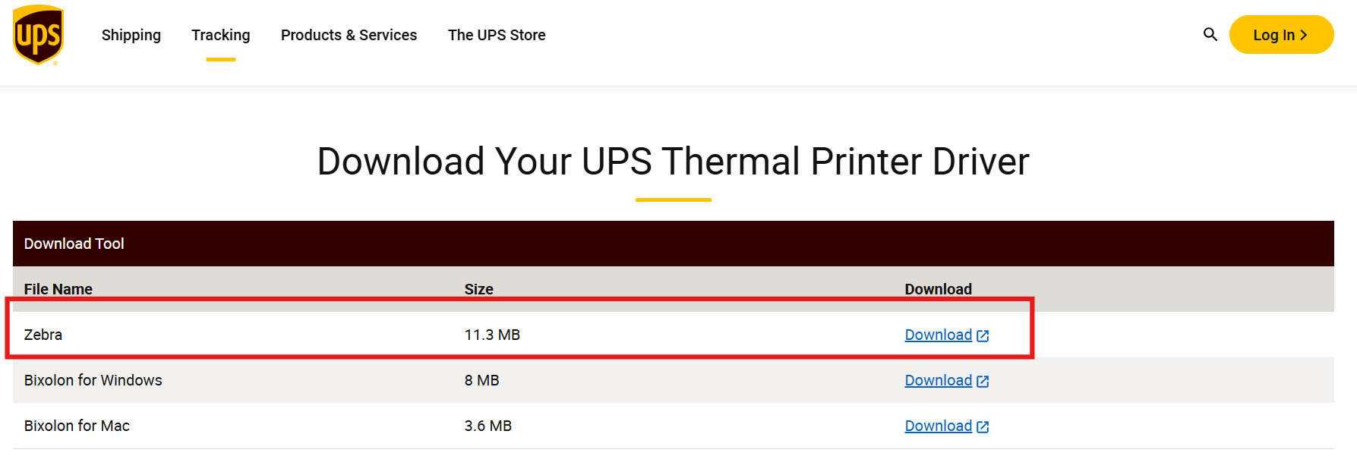Click the Size column header
The width and height of the screenshot is (1357, 475).
478,289
